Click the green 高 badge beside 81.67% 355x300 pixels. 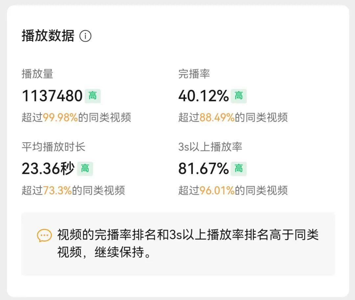click(239, 169)
